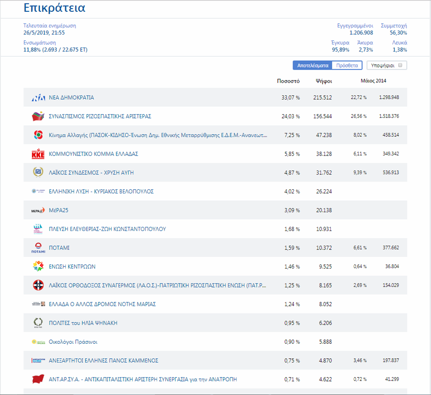Click the ΛΑ.Ο.Σ. circular cross logo
The image size is (431, 395).
click(x=38, y=285)
